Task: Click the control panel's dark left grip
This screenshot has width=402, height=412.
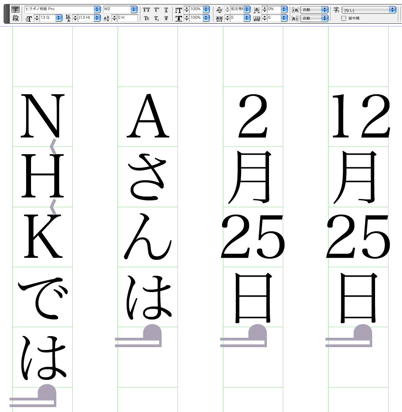Action: (x=7, y=14)
